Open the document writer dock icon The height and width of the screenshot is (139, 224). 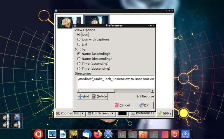(x=62, y=134)
